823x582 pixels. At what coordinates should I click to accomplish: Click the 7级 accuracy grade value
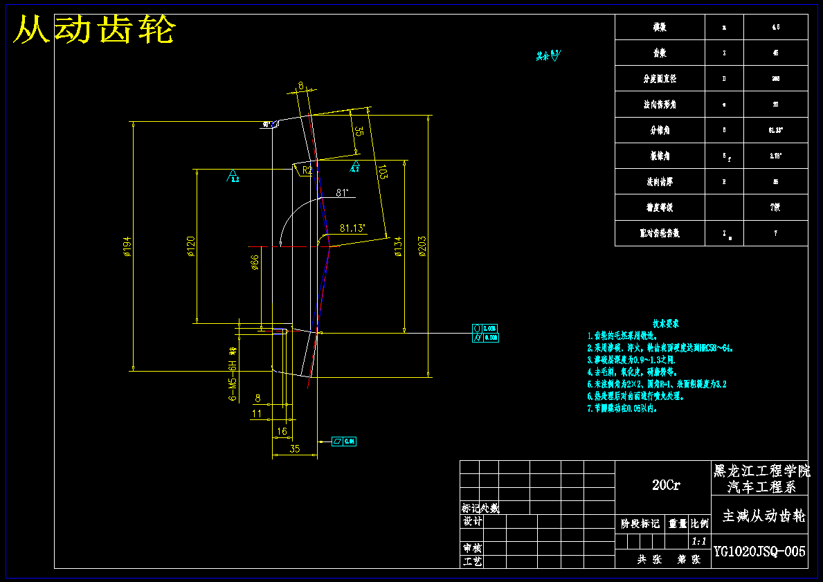point(776,207)
